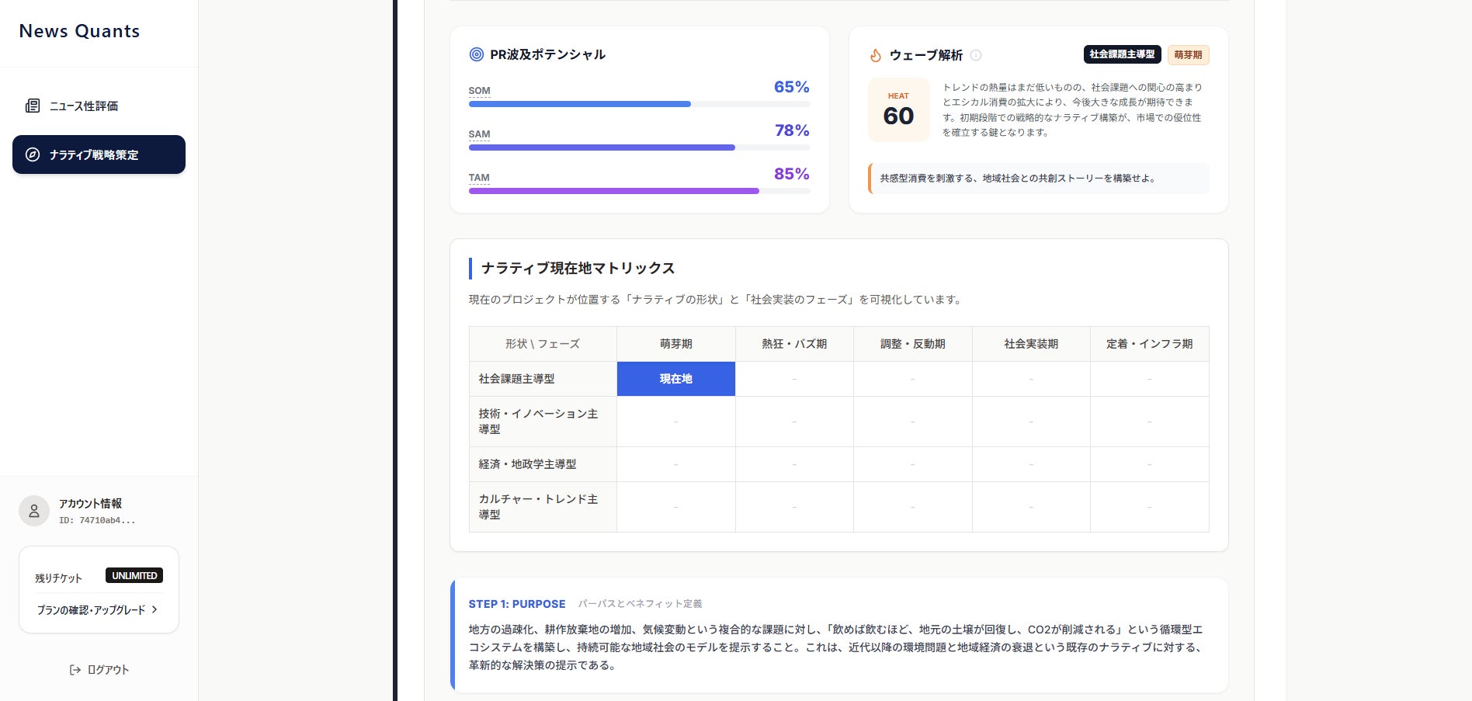Click the 社会実装期 column header

pos(1031,344)
